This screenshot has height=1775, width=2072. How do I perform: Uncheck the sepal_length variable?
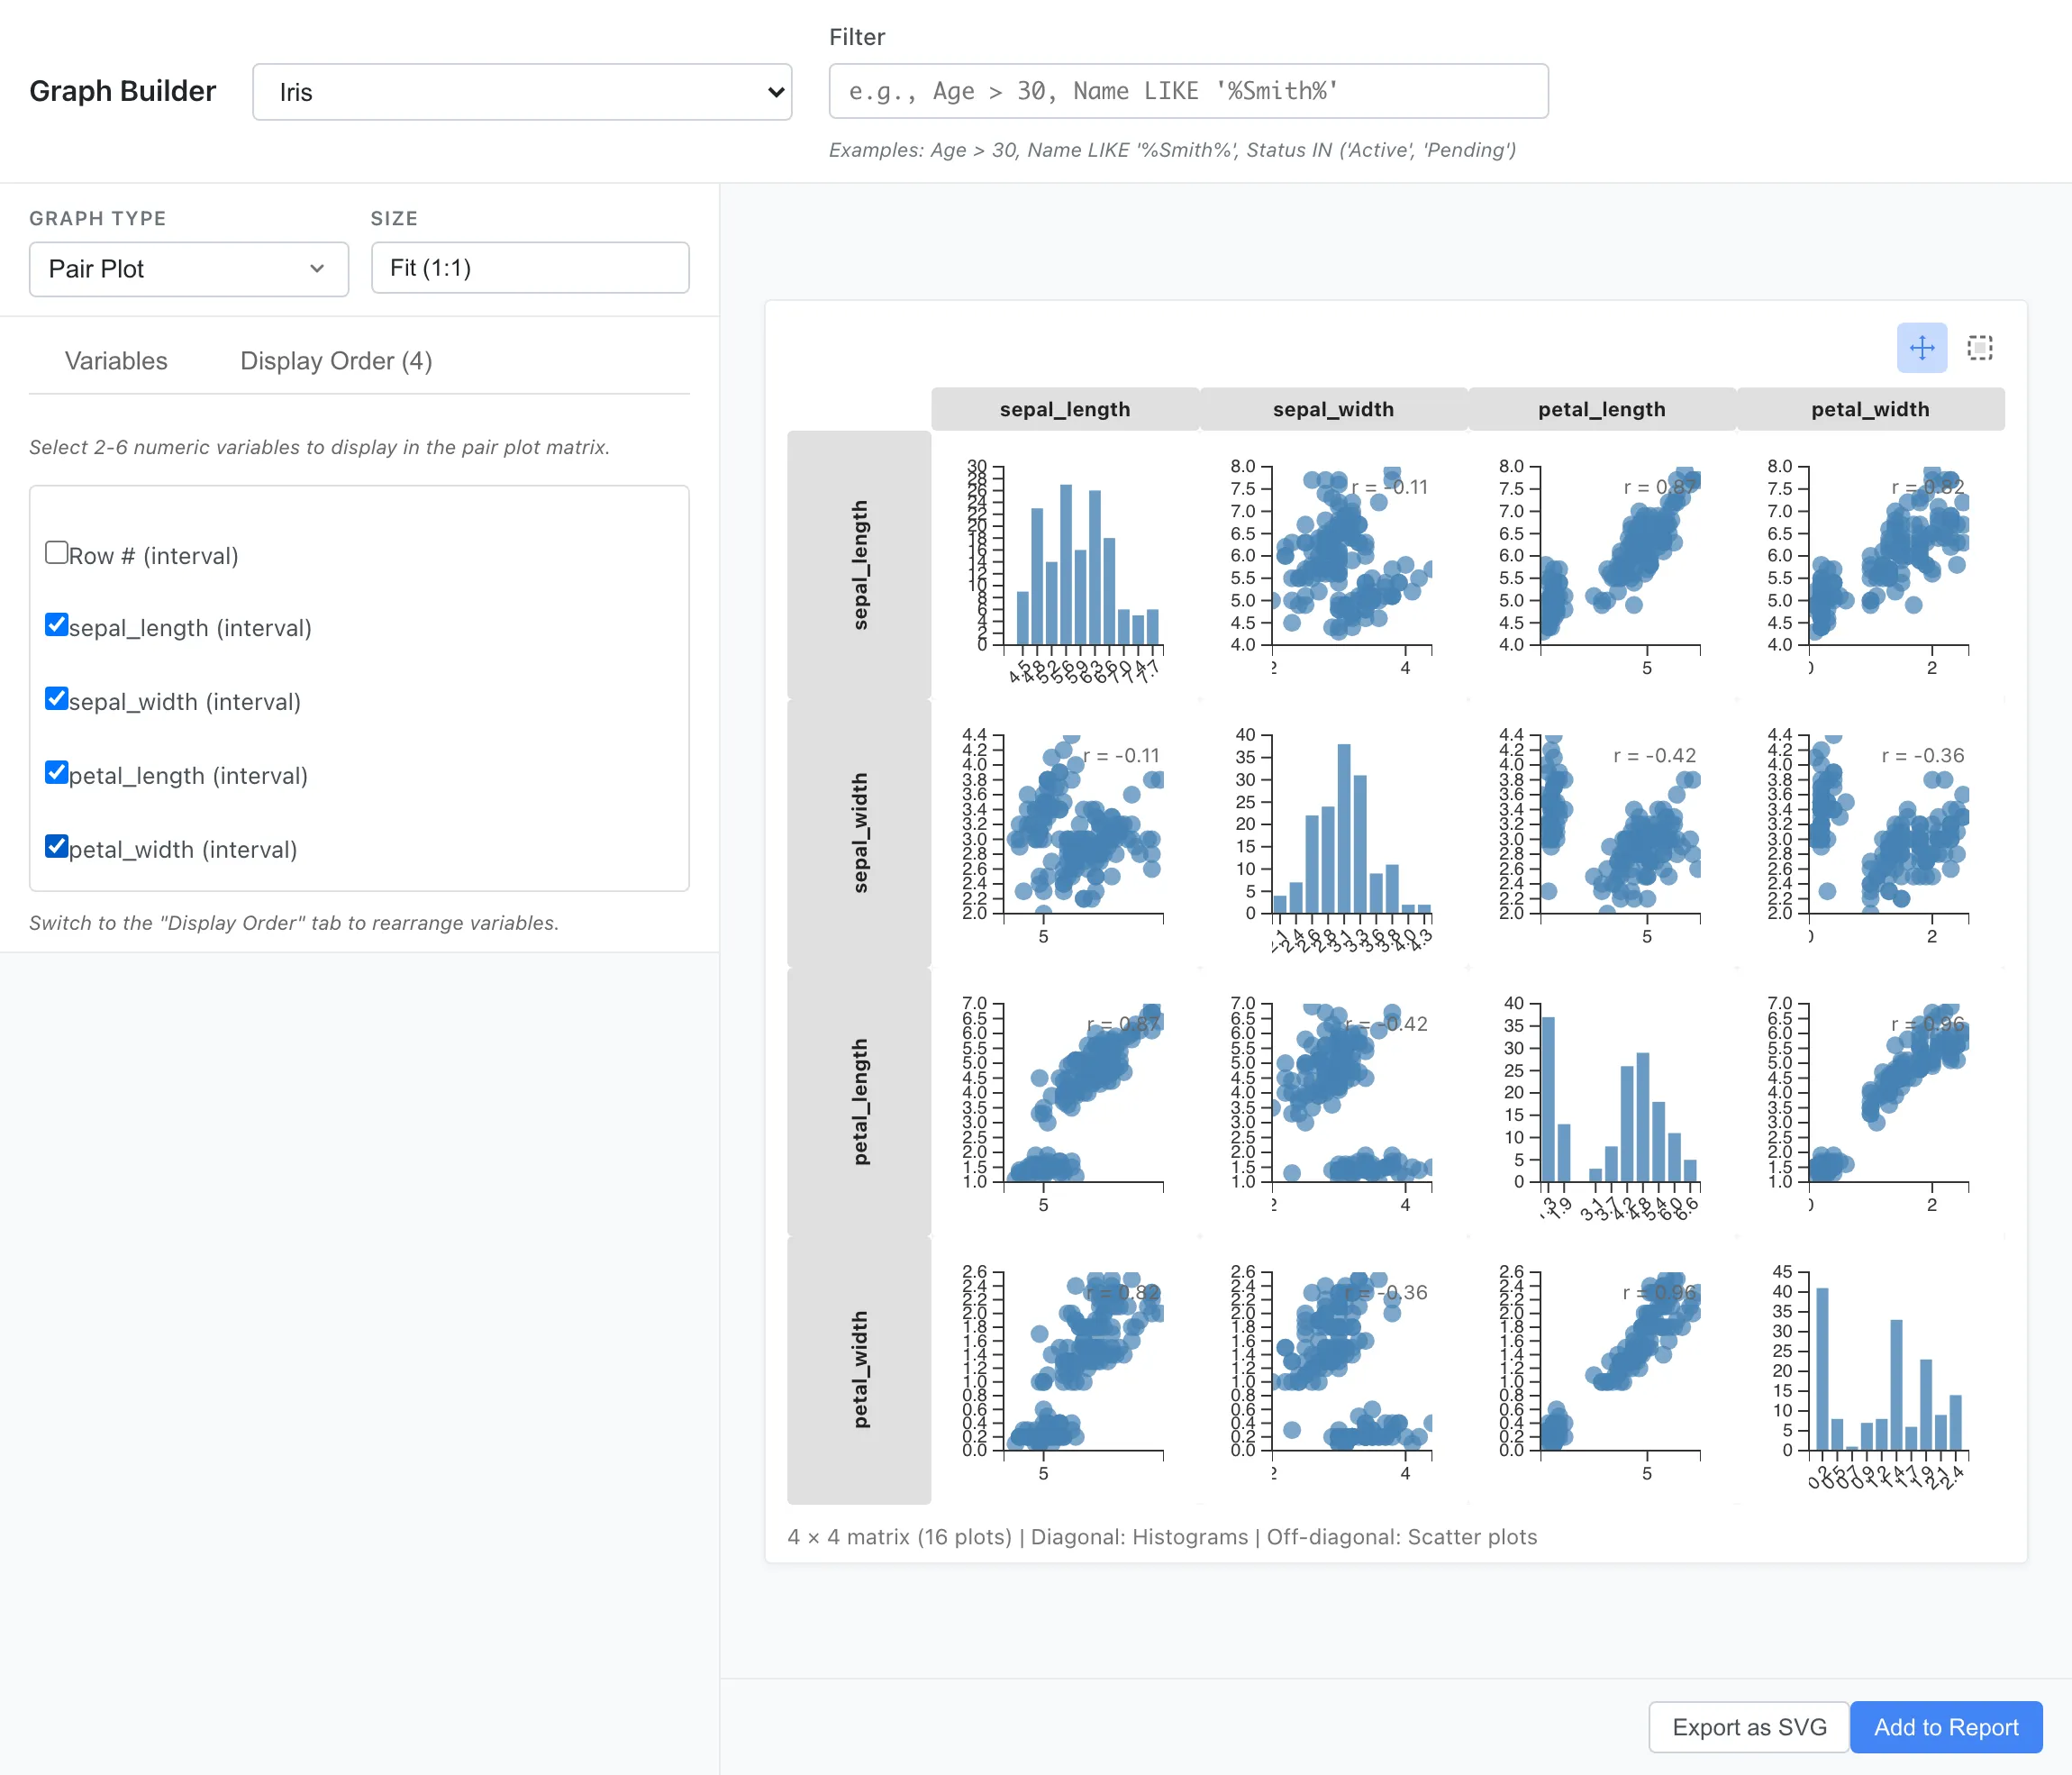[x=57, y=626]
